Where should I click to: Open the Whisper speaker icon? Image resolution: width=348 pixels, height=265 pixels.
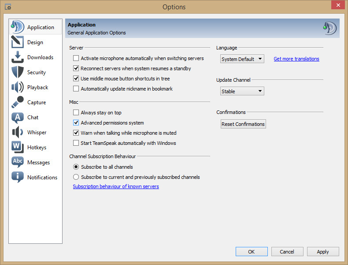click(17, 132)
